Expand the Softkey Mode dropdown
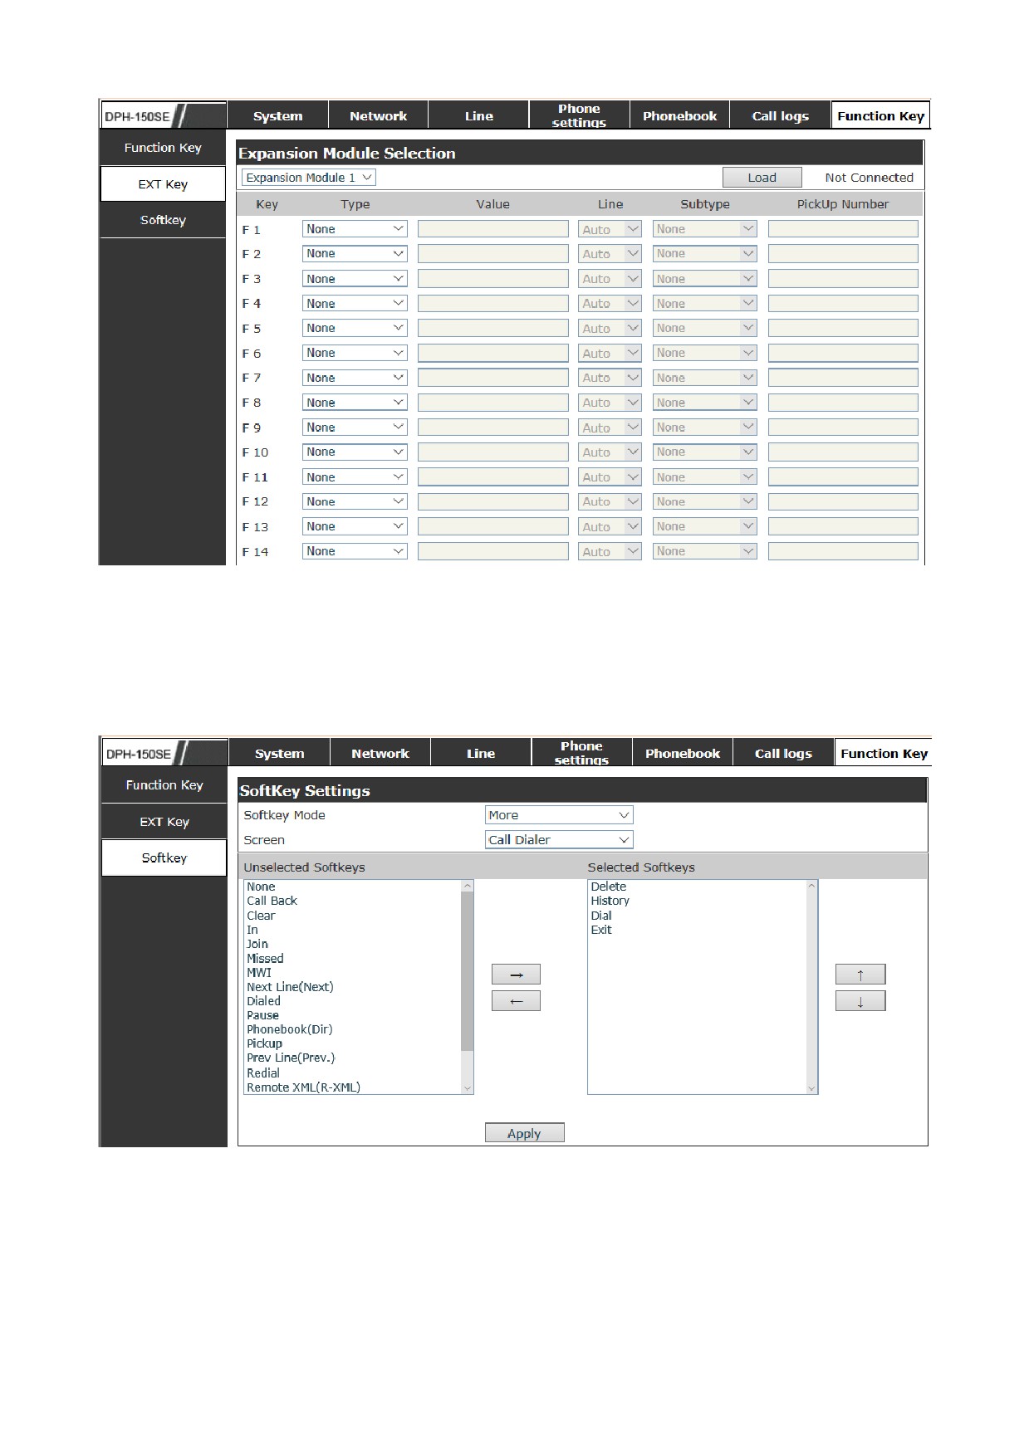The image size is (1029, 1456). click(x=559, y=815)
